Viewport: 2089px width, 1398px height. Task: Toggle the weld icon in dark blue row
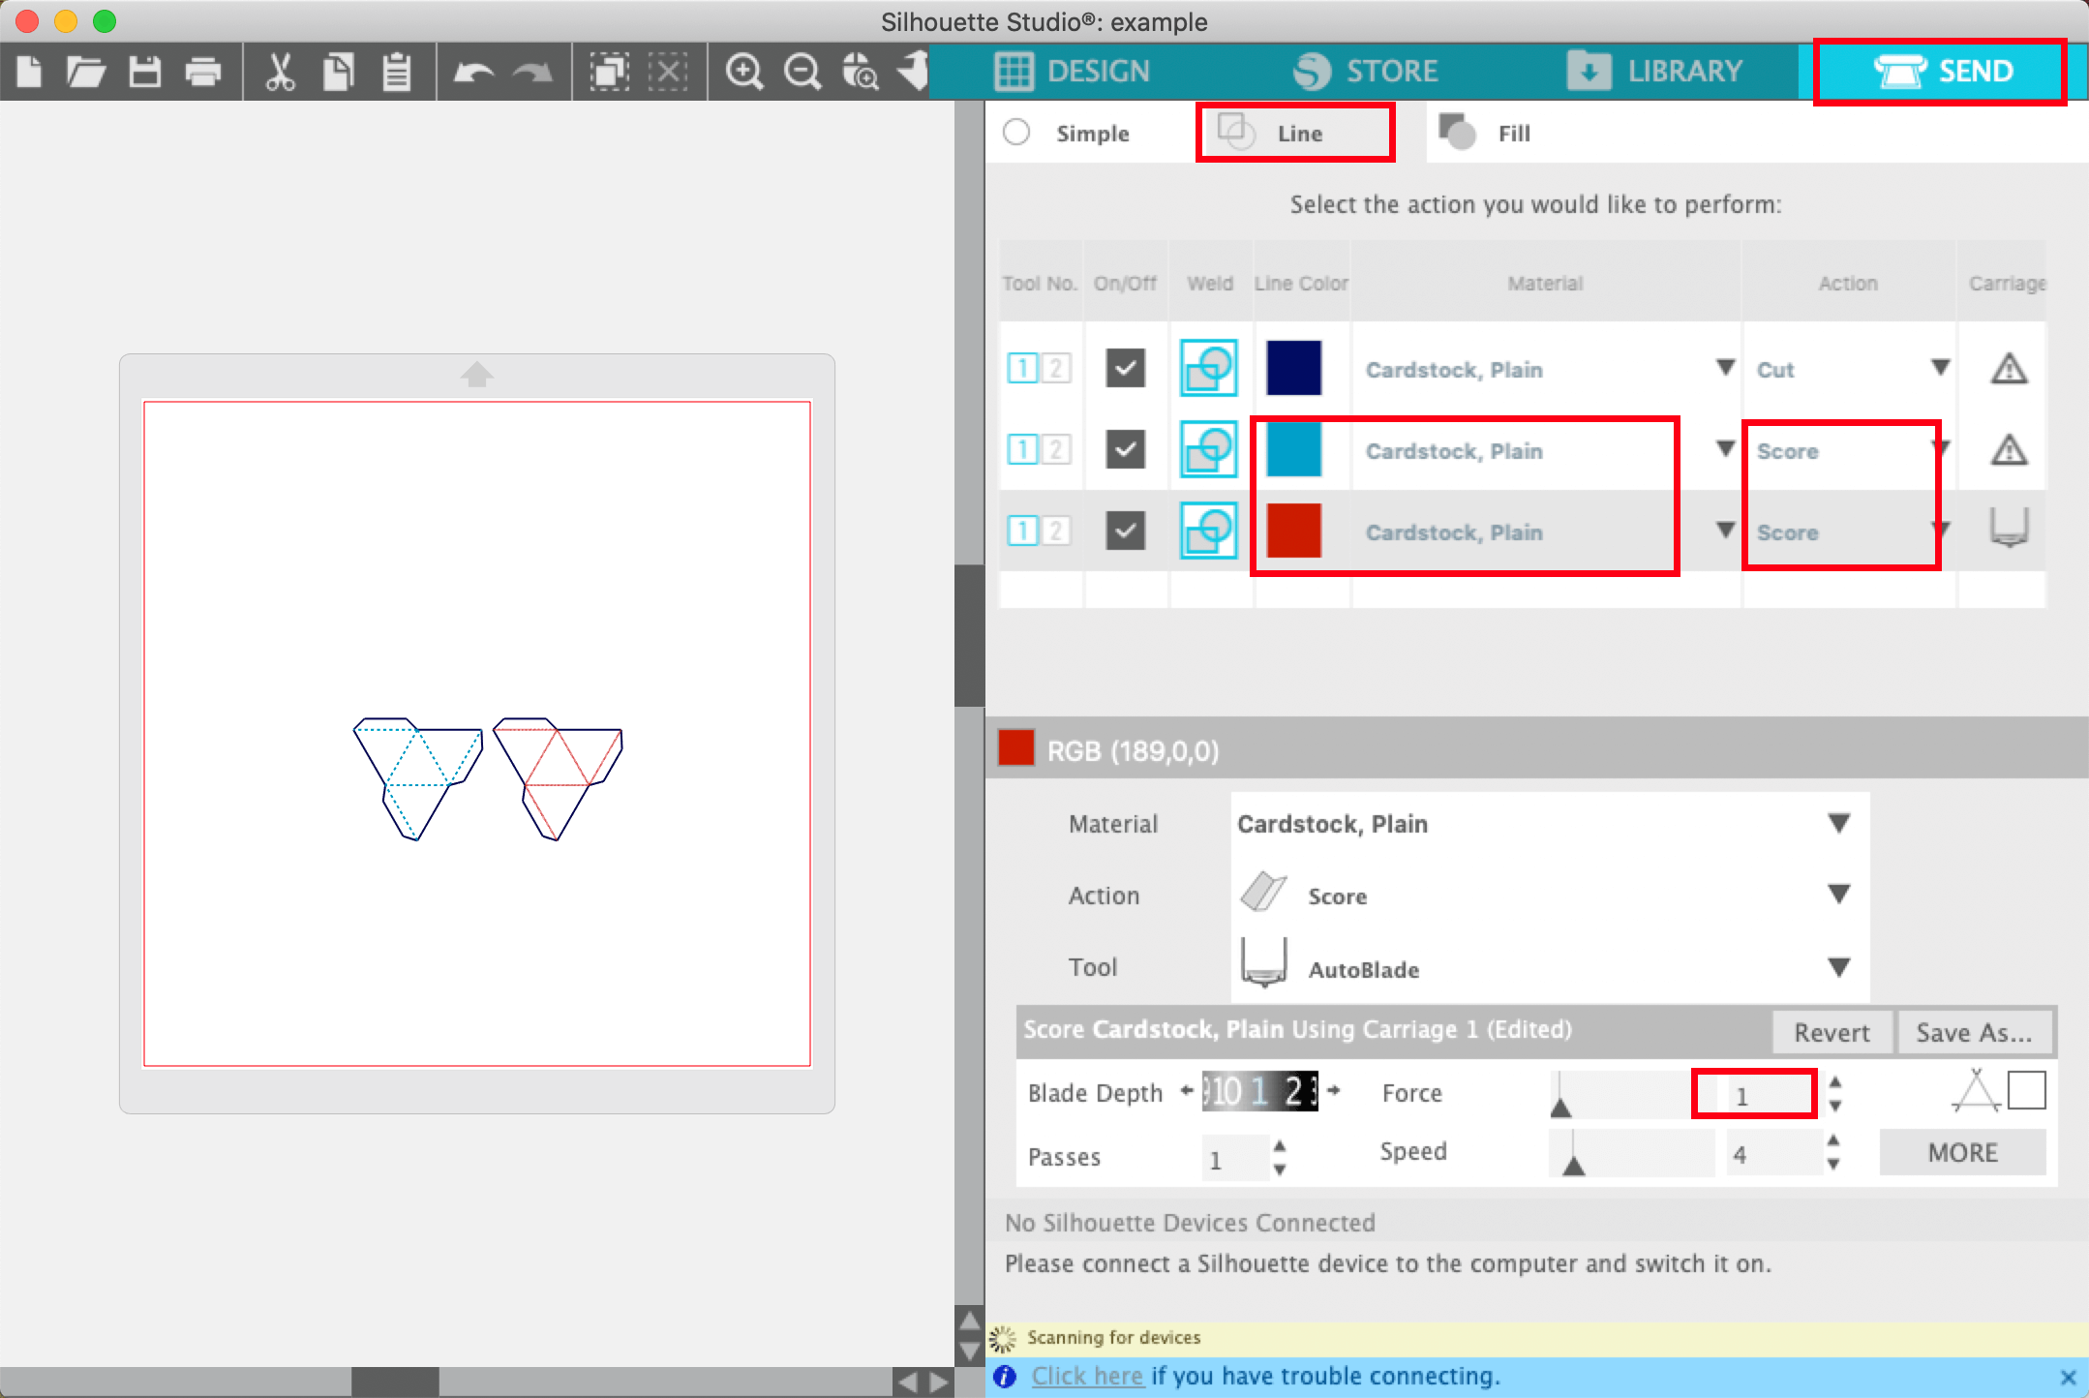[1208, 368]
